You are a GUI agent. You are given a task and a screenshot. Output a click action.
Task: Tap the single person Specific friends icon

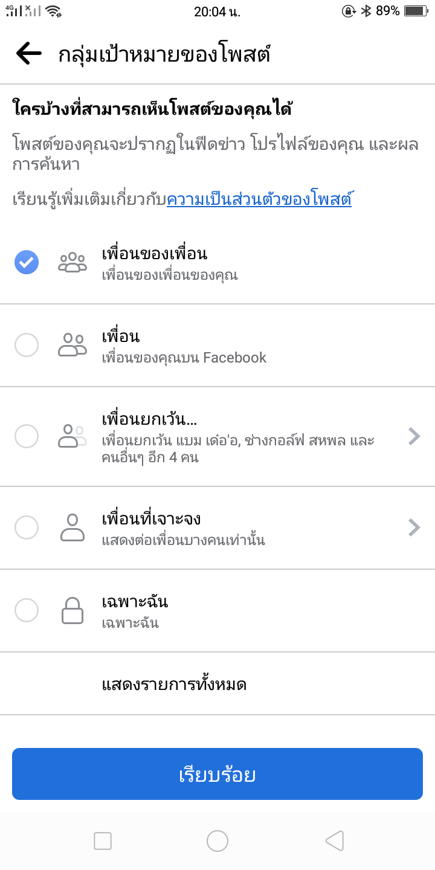click(72, 527)
